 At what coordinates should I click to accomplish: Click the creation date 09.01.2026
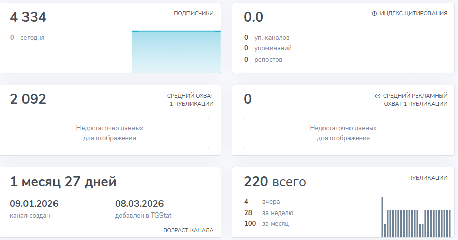click(34, 203)
